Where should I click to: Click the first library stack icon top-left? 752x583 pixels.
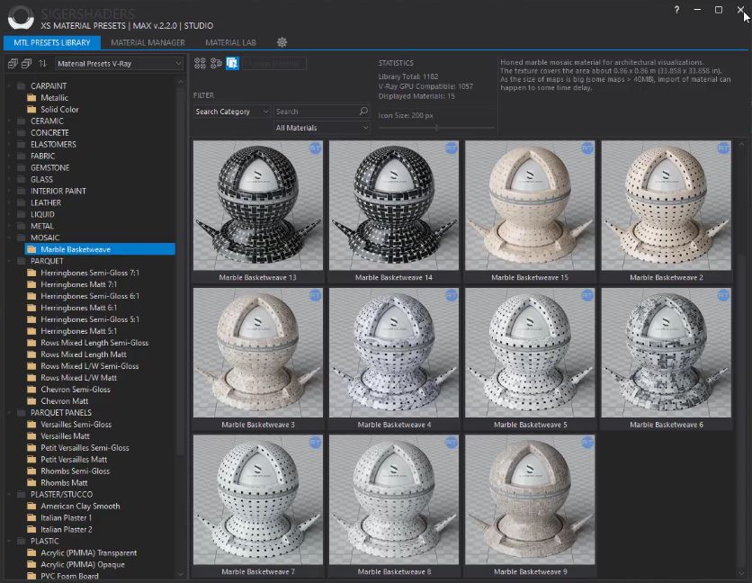tap(13, 63)
